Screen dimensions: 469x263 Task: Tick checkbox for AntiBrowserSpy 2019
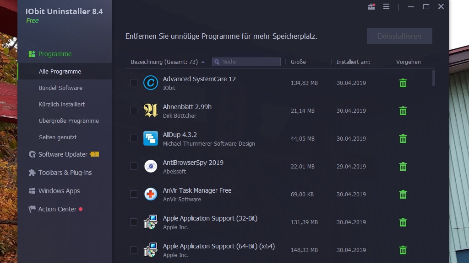tap(134, 166)
